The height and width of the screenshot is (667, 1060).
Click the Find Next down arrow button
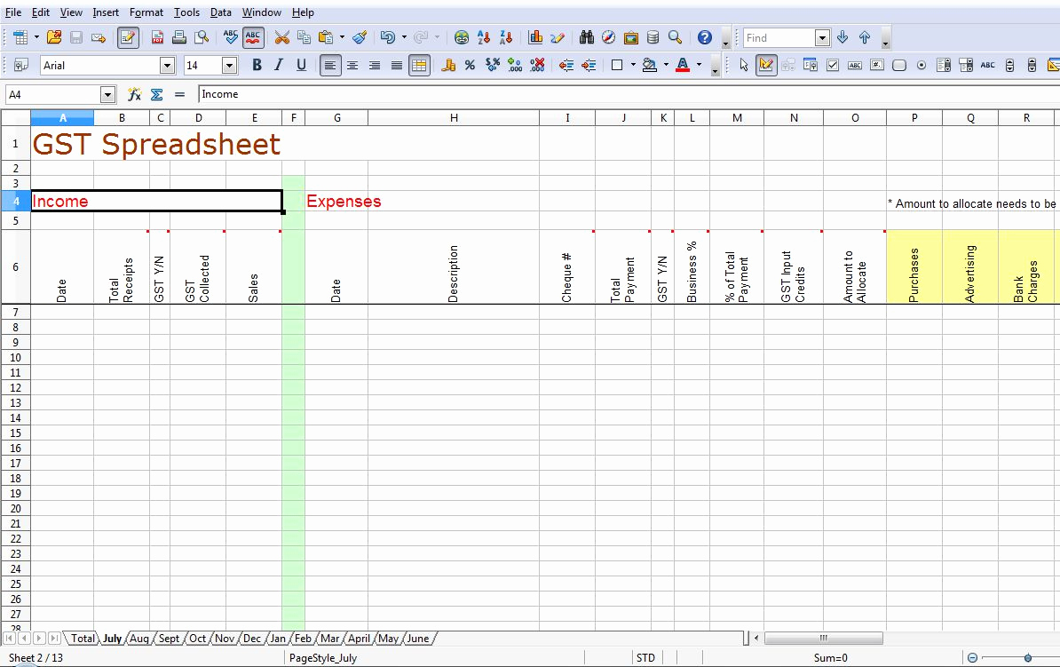[842, 37]
